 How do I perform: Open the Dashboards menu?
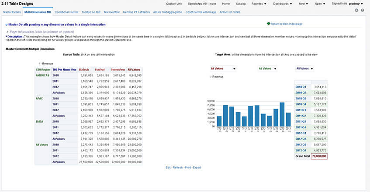[x=283, y=4]
